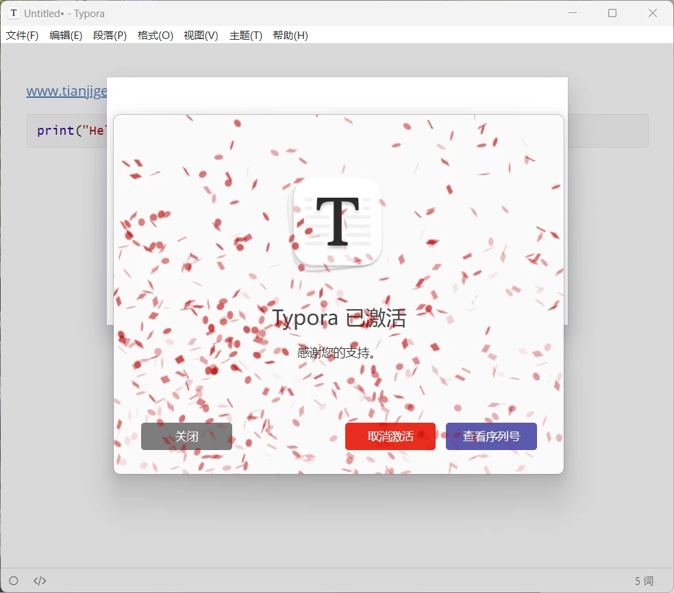674x593 pixels.
Task: Click the purple 查看序列号 button
Action: (491, 436)
